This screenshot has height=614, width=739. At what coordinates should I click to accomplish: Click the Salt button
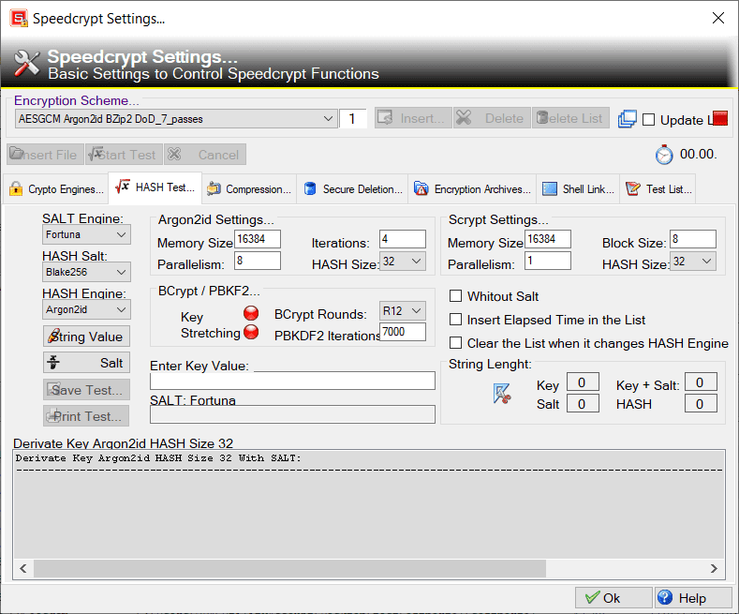click(x=86, y=363)
